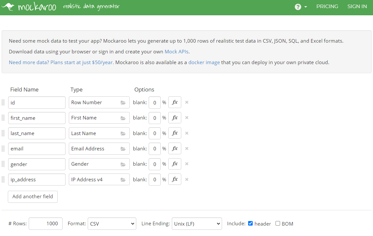Open type chooser folder icon for Row Number
The width and height of the screenshot is (373, 236).
pyautogui.click(x=123, y=103)
